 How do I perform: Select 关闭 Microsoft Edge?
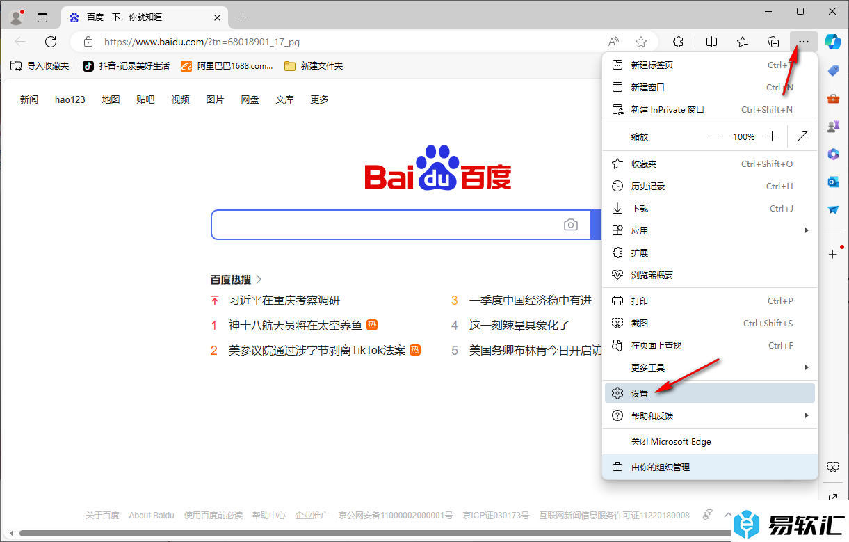(709, 441)
